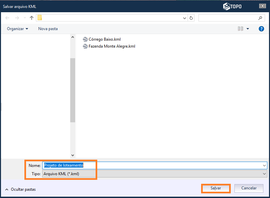The width and height of the screenshot is (270, 198).
Task: Click the Forward navigation arrow
Action: (17, 18)
